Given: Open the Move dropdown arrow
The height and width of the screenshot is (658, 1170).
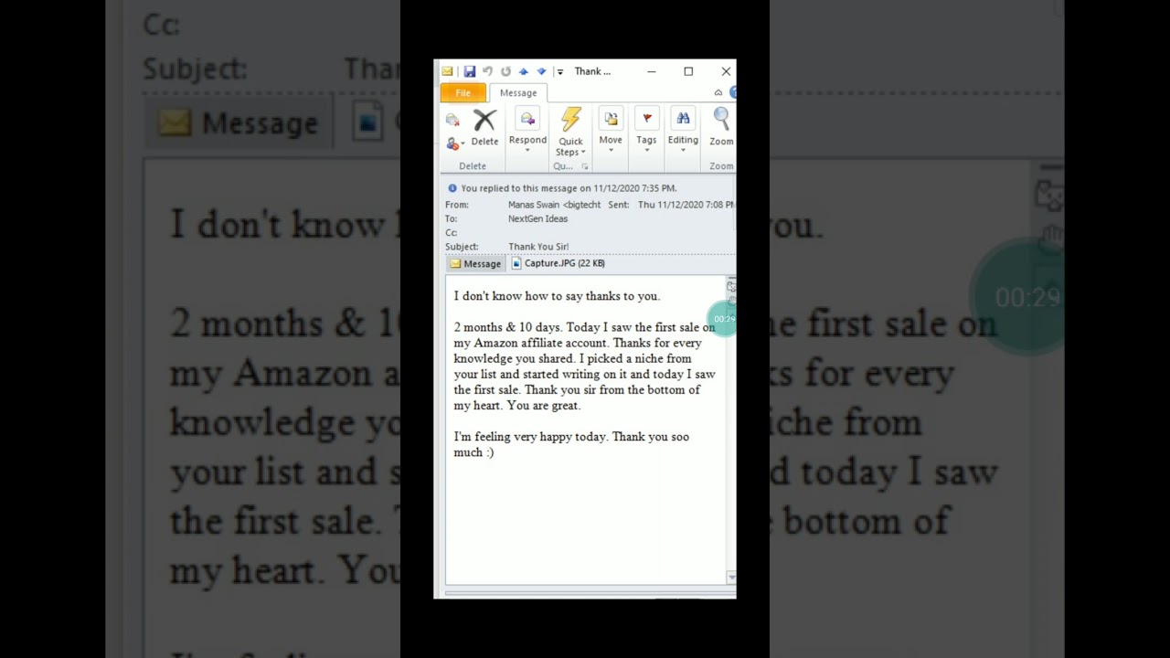Looking at the screenshot, I should [x=611, y=151].
